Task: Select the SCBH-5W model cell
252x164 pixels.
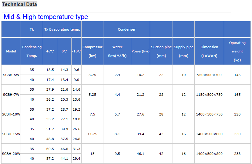Action: pos(11,75)
